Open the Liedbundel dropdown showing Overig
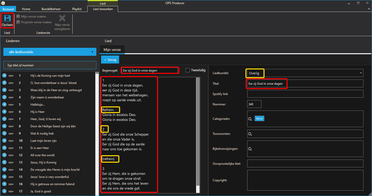 coord(305,73)
